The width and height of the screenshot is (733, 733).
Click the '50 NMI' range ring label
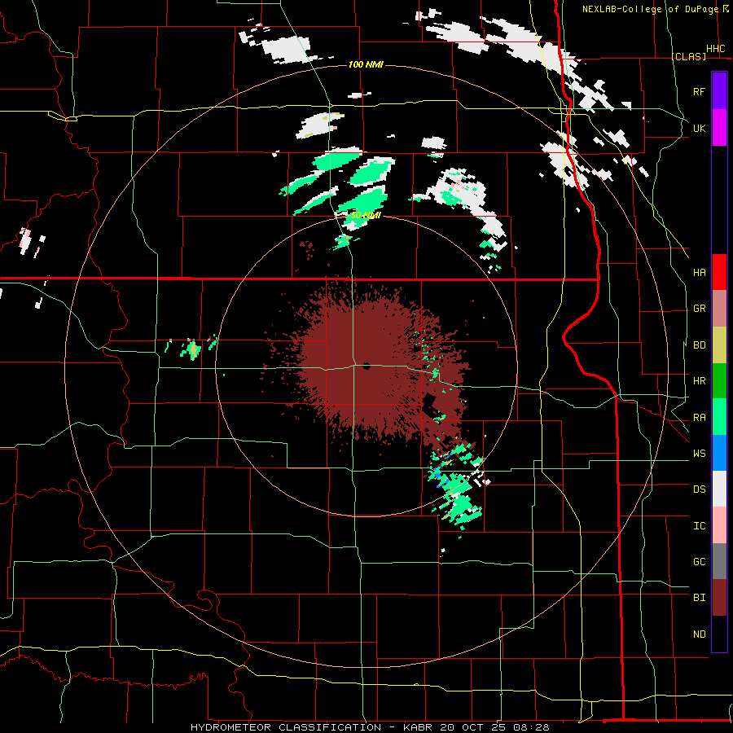click(x=366, y=215)
